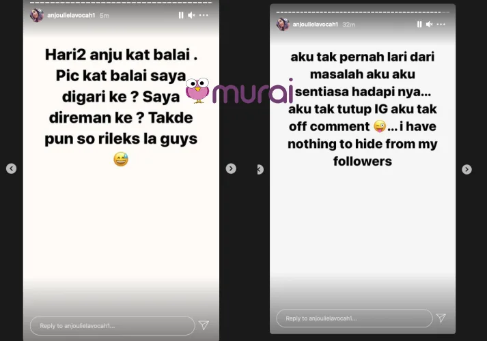Click the right story's progress bar at top
The width and height of the screenshot is (487, 341).
coord(363,12)
